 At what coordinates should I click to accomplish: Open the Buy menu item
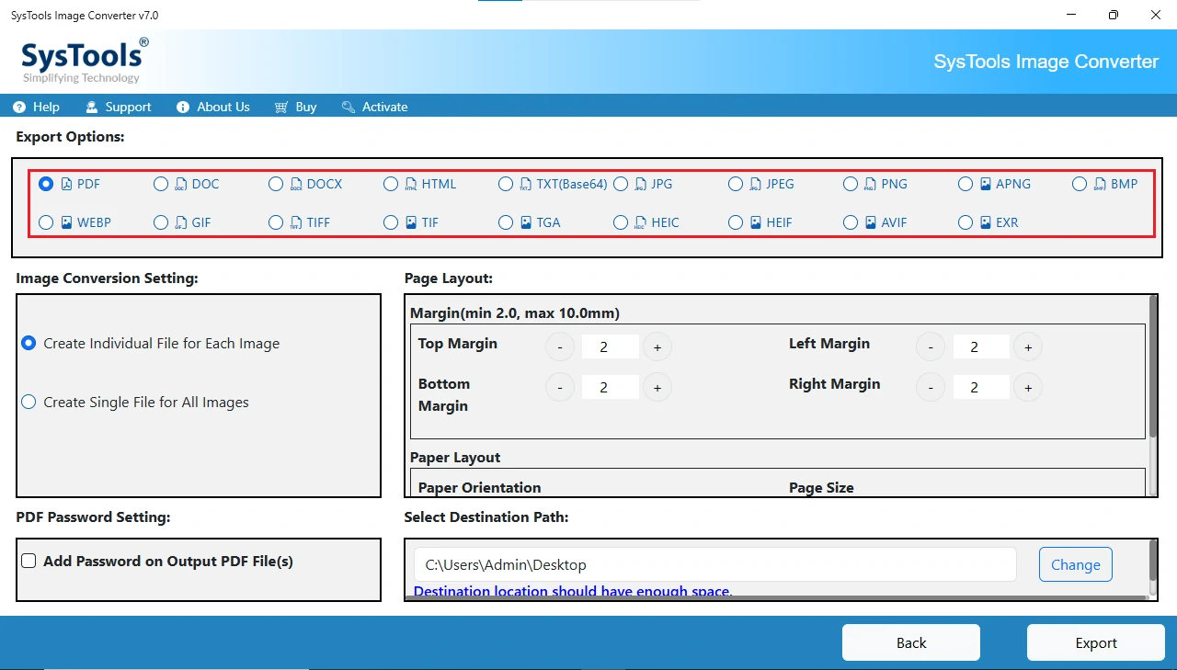[x=295, y=107]
